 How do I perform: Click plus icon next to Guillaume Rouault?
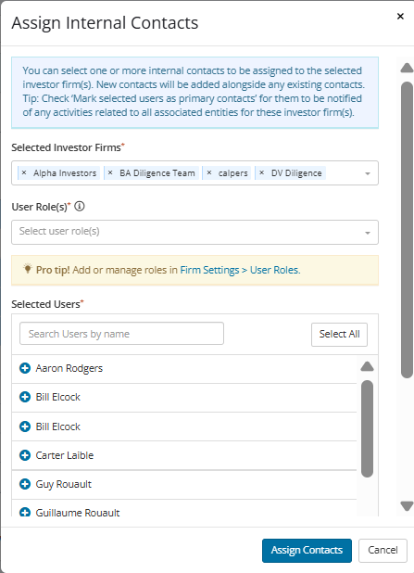(25, 513)
